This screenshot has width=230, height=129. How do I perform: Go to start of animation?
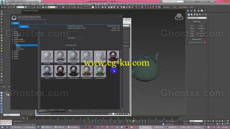tap(205, 121)
